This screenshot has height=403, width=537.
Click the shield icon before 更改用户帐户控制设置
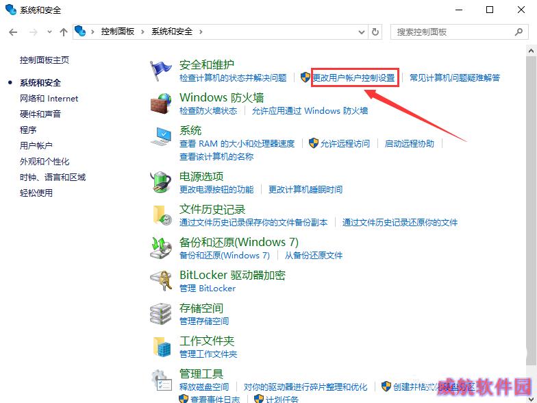(305, 77)
